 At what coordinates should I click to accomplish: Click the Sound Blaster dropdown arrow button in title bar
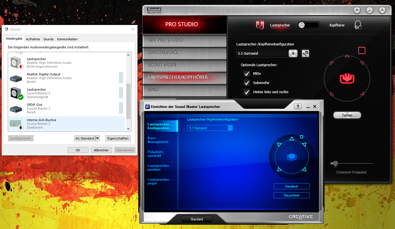pos(357,10)
